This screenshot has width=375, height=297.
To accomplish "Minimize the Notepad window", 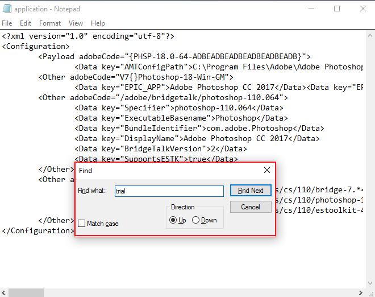I will click(x=311, y=9).
